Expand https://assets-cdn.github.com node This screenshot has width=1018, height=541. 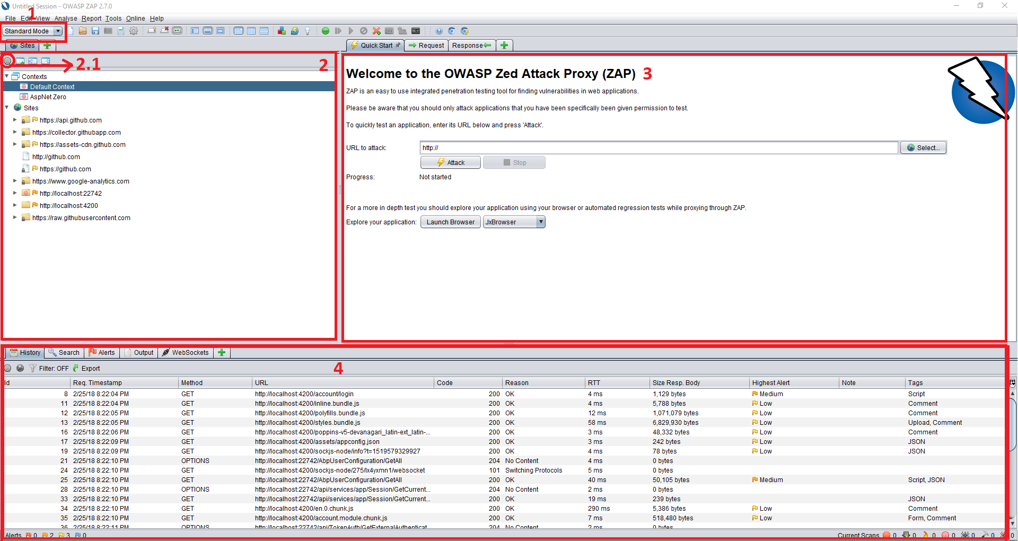pos(15,144)
